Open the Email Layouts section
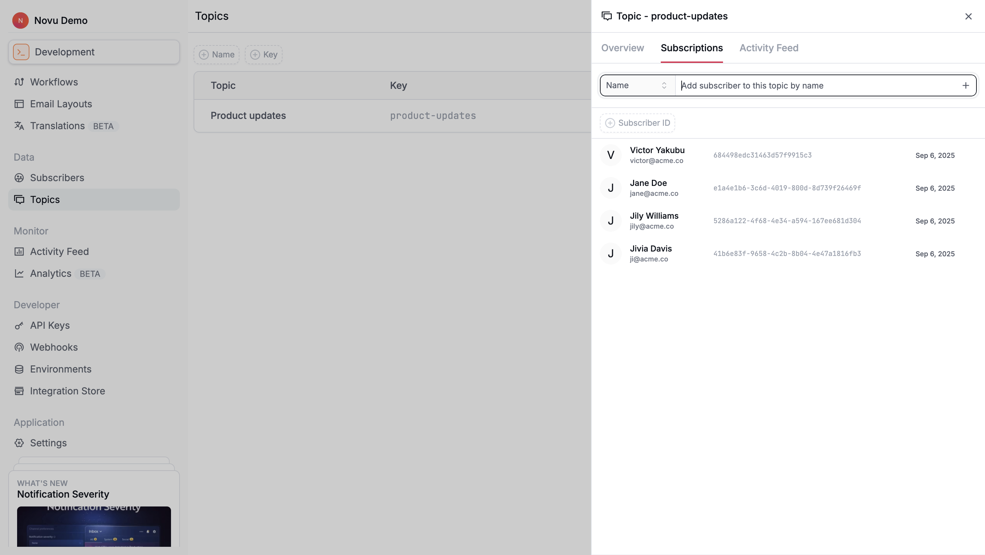This screenshot has width=985, height=555. [61, 104]
